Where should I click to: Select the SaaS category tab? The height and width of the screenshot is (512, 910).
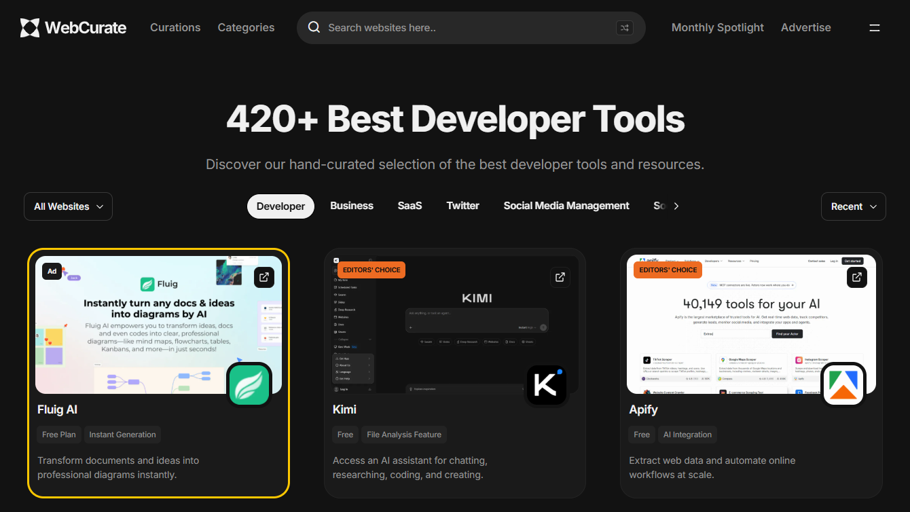(409, 206)
